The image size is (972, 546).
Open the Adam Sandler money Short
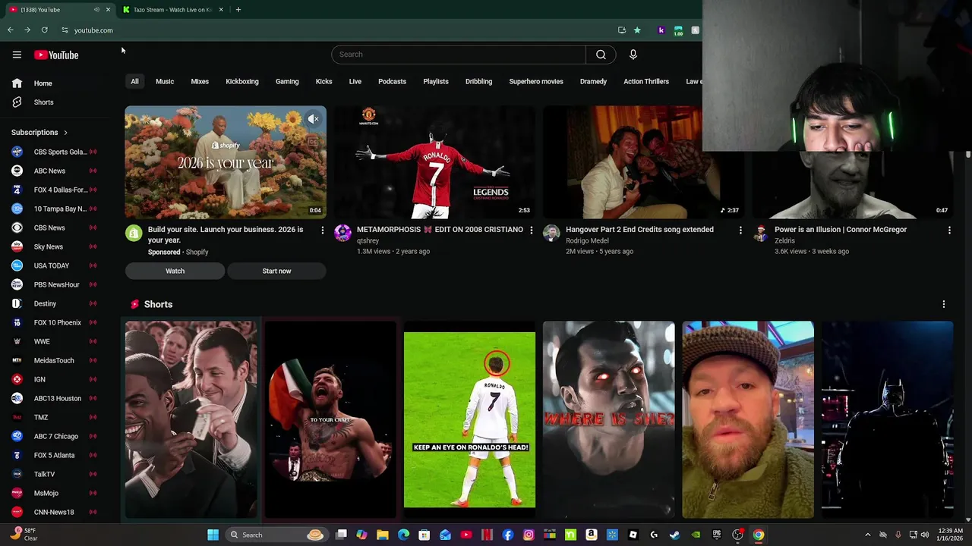(191, 419)
